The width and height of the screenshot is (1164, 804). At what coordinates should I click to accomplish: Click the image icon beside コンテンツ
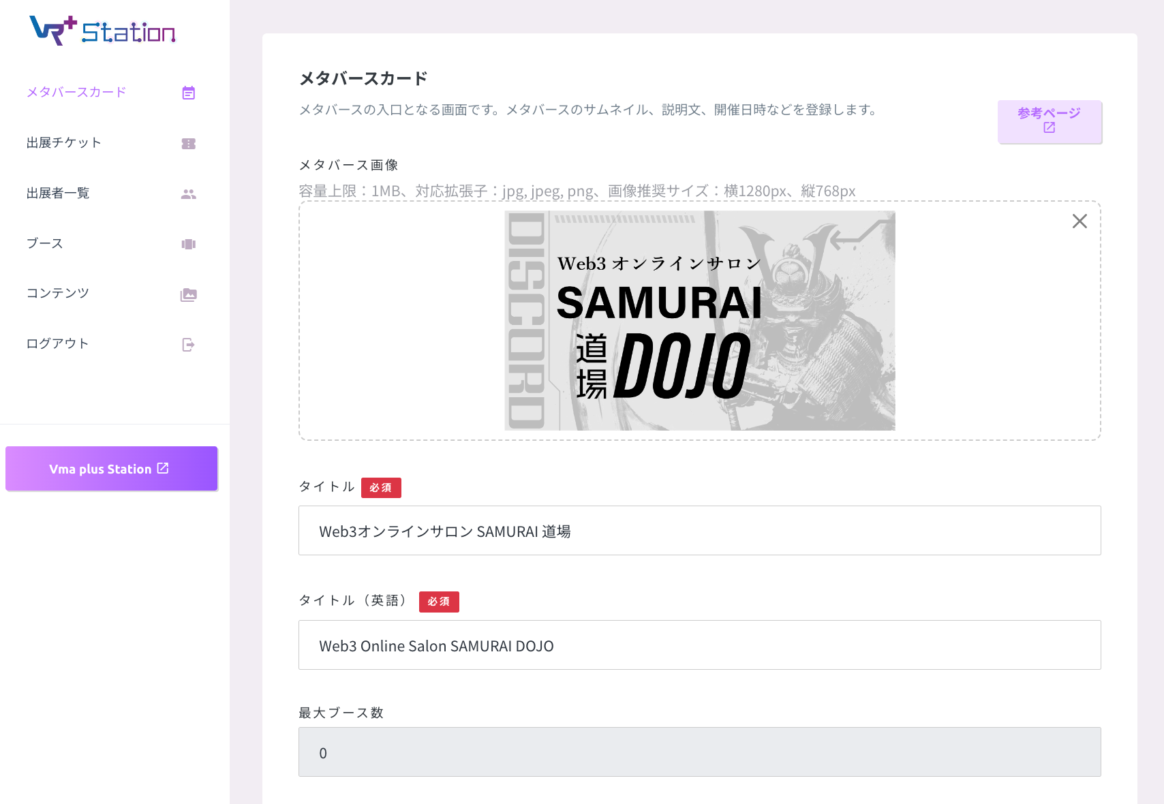[189, 294]
